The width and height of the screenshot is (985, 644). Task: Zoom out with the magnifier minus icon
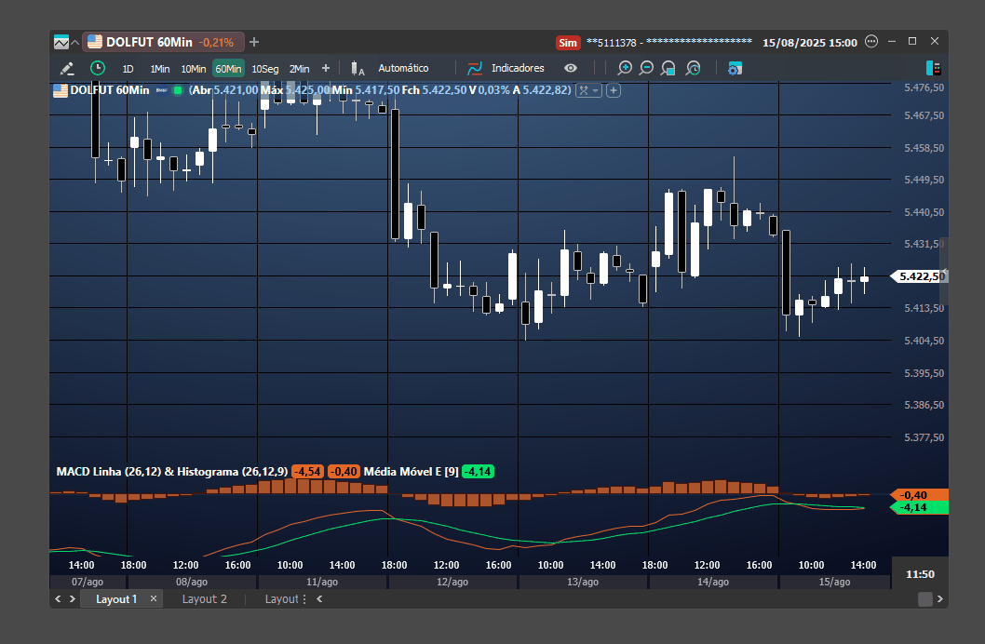tap(646, 69)
